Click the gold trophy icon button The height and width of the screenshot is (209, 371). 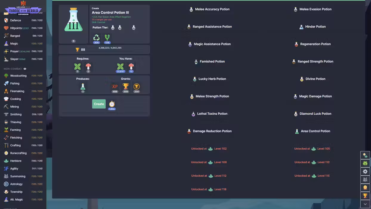(365, 196)
